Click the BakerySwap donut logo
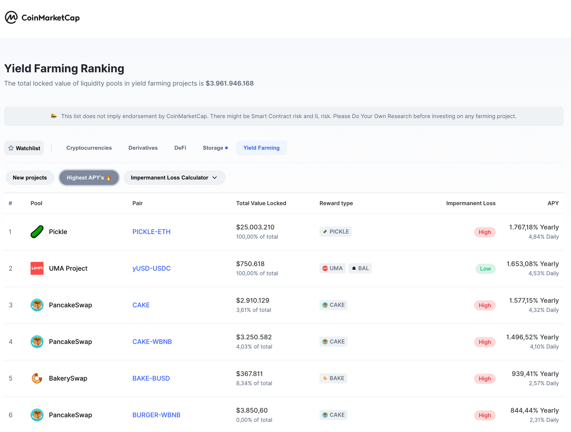Screen dimensions: 571x432 point(37,378)
